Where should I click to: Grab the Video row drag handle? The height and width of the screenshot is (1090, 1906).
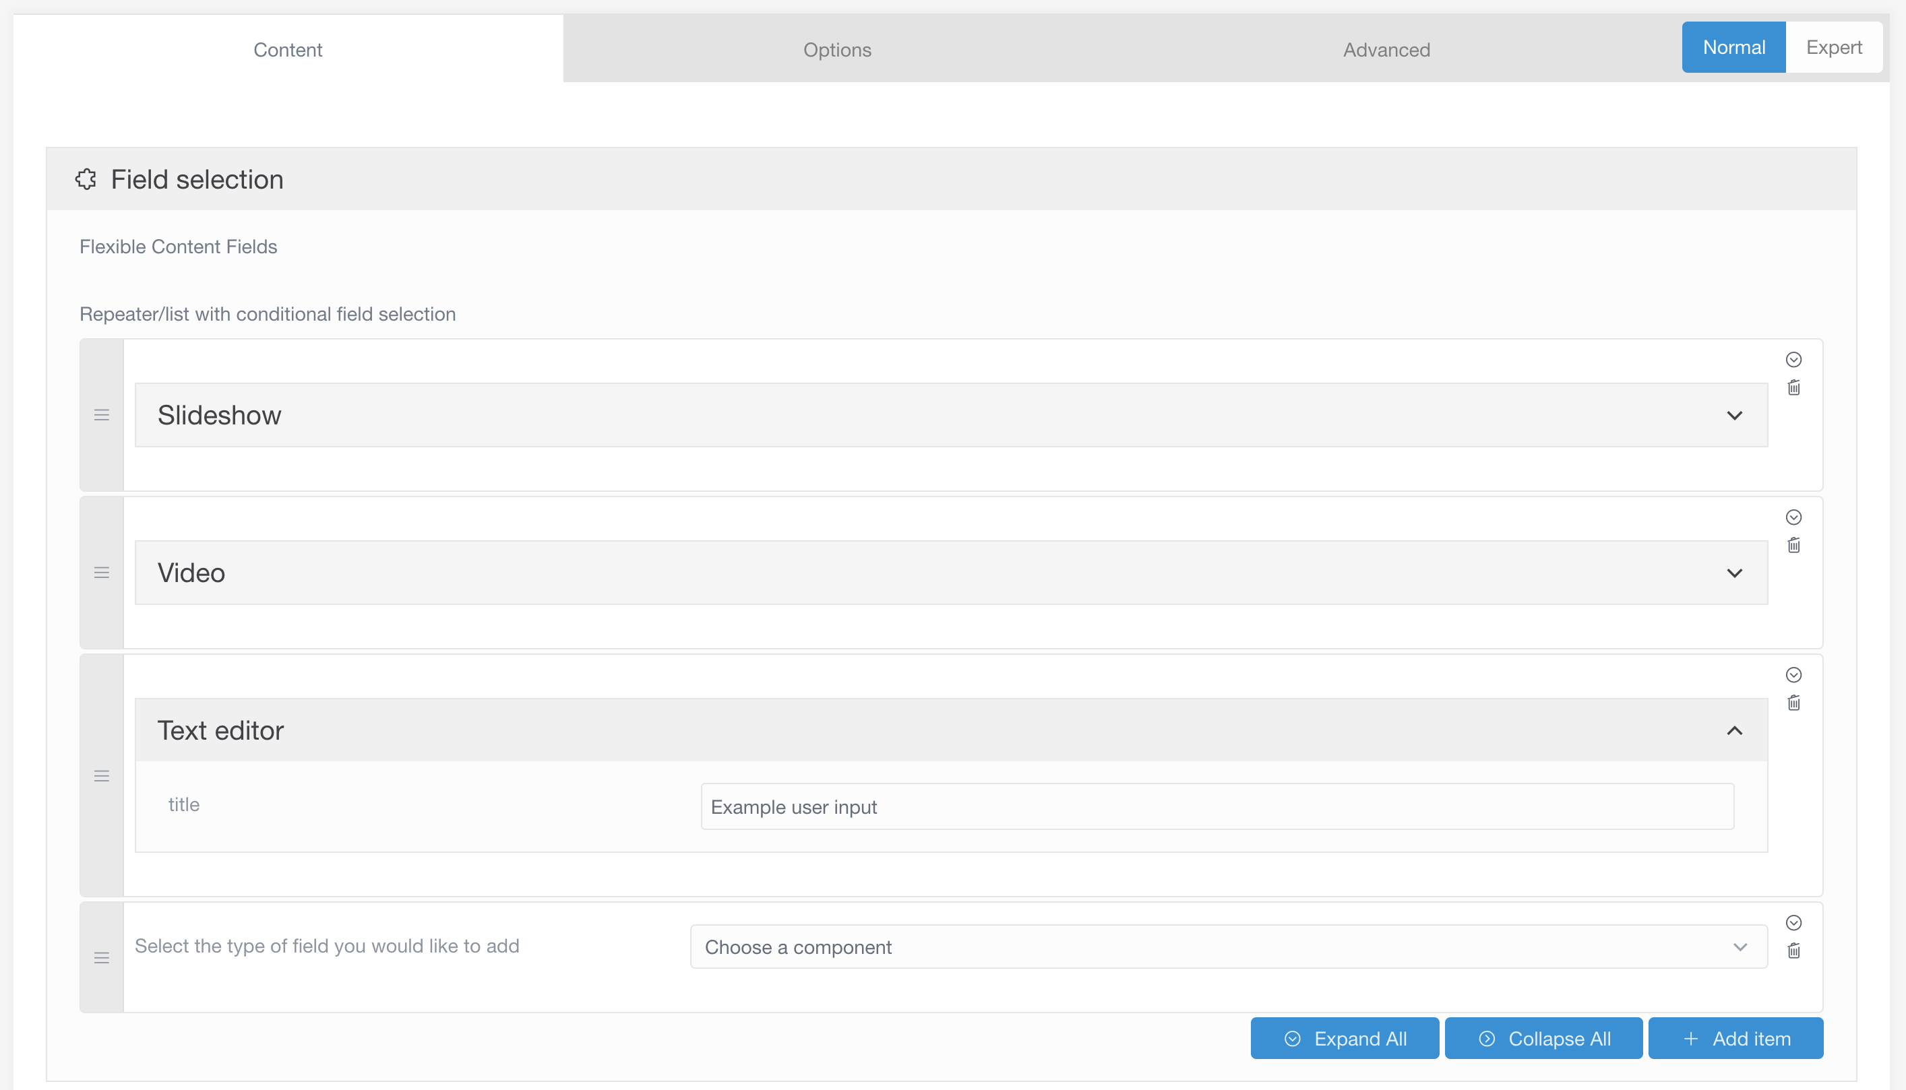102,573
